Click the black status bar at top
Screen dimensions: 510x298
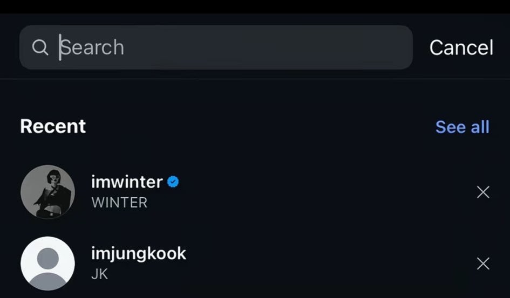point(255,6)
